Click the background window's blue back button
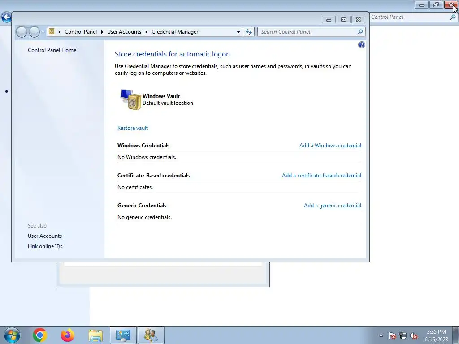Viewport: 459px width, 344px height. [x=6, y=17]
